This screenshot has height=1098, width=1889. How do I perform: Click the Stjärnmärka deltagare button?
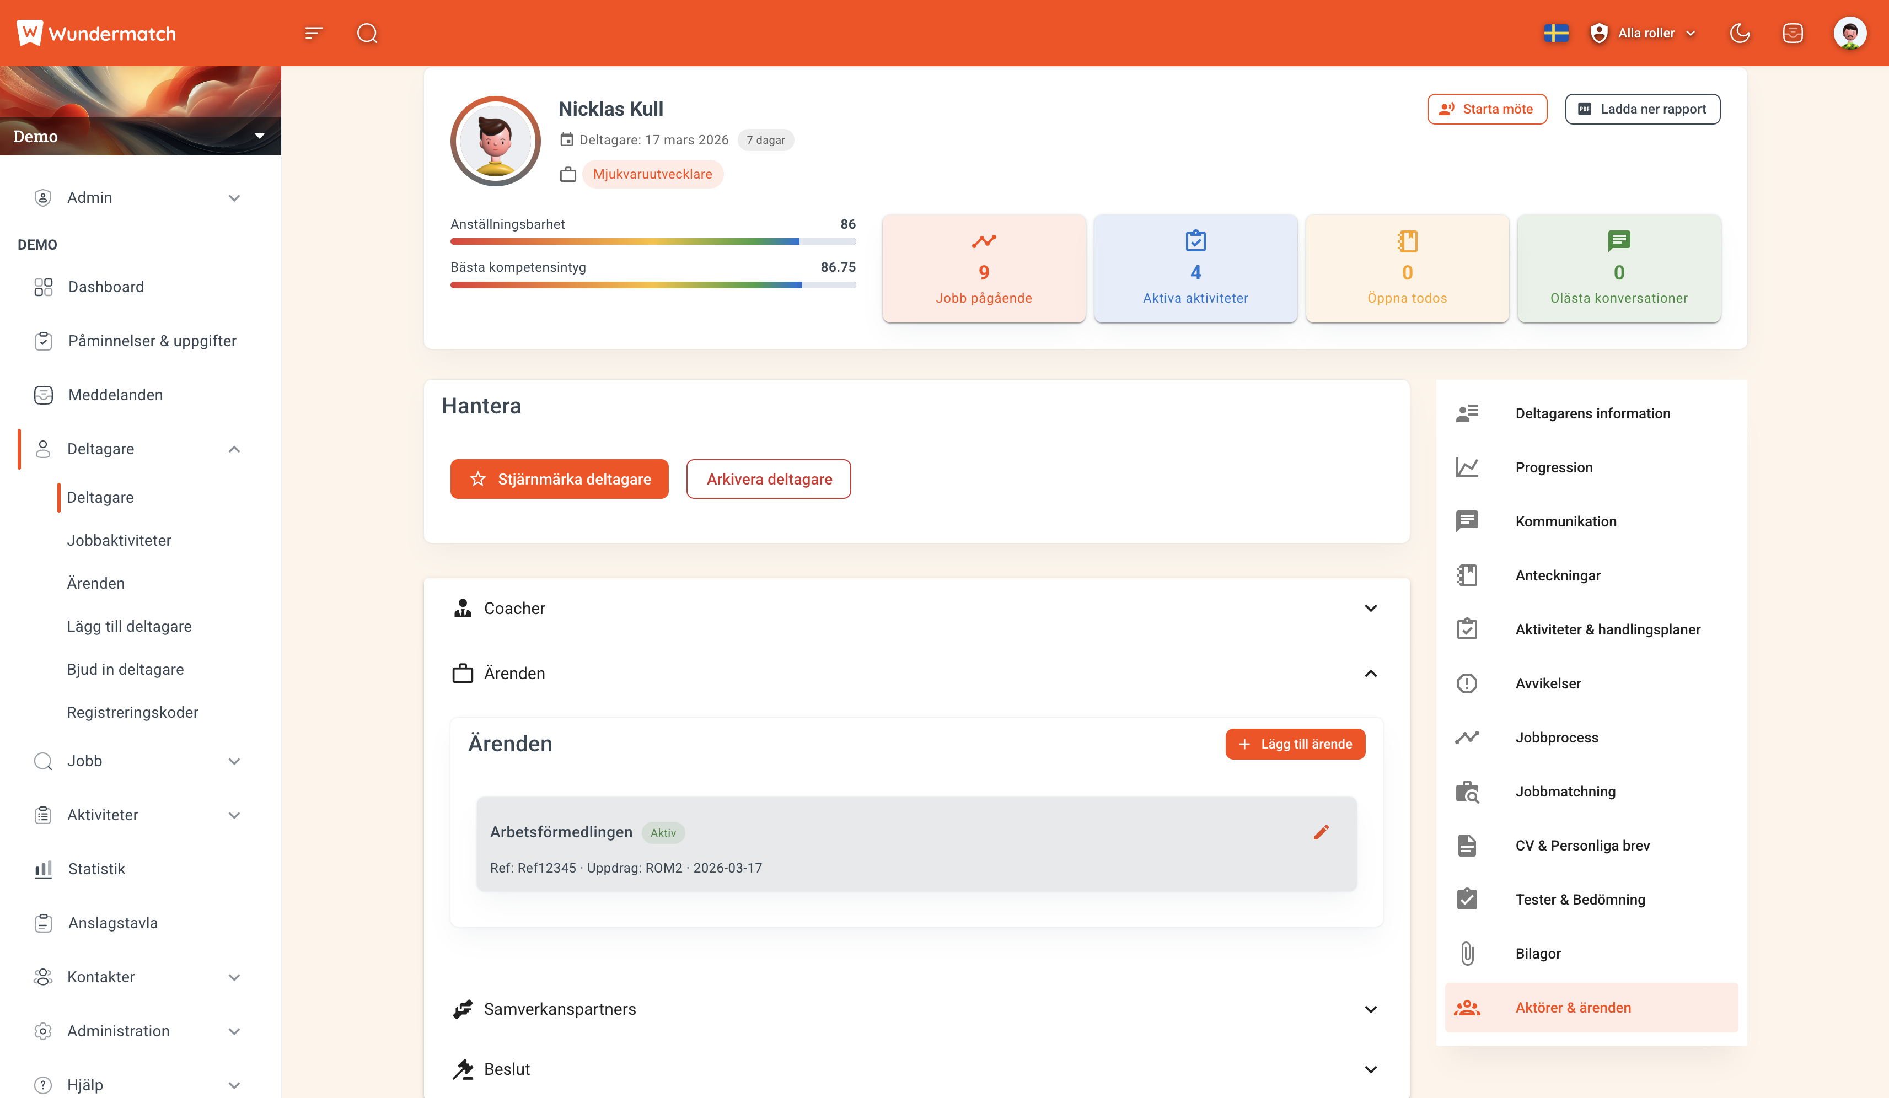coord(559,479)
